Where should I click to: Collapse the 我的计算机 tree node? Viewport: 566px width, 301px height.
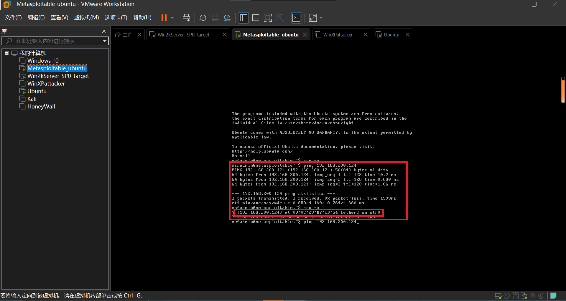coord(6,53)
